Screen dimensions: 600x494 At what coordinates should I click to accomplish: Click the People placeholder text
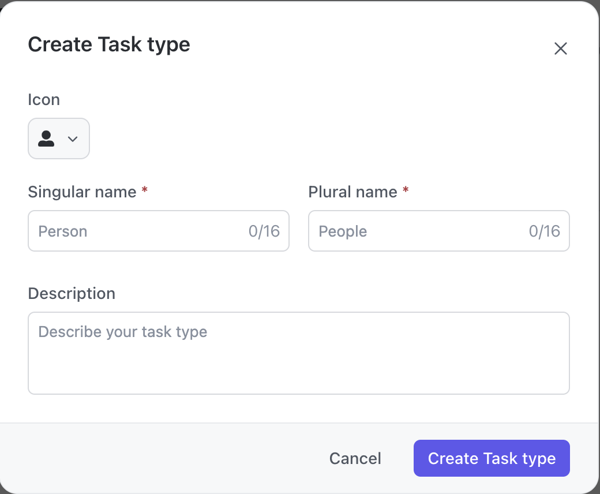[343, 231]
